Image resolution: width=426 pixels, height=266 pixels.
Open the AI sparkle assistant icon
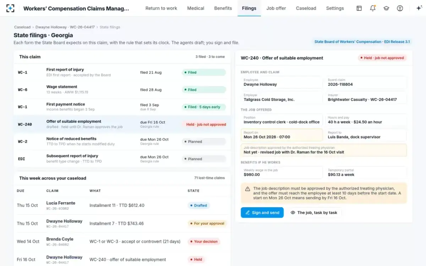[419, 8]
